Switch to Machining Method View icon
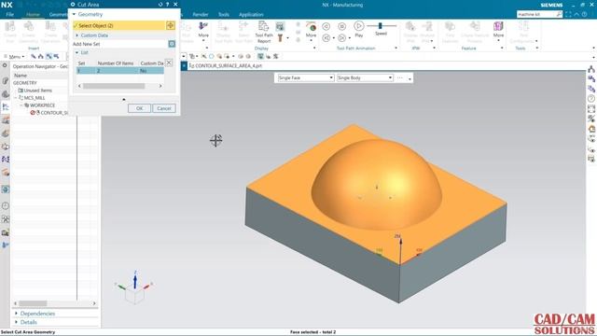Viewport: 597px width, 336px height. pos(56,56)
